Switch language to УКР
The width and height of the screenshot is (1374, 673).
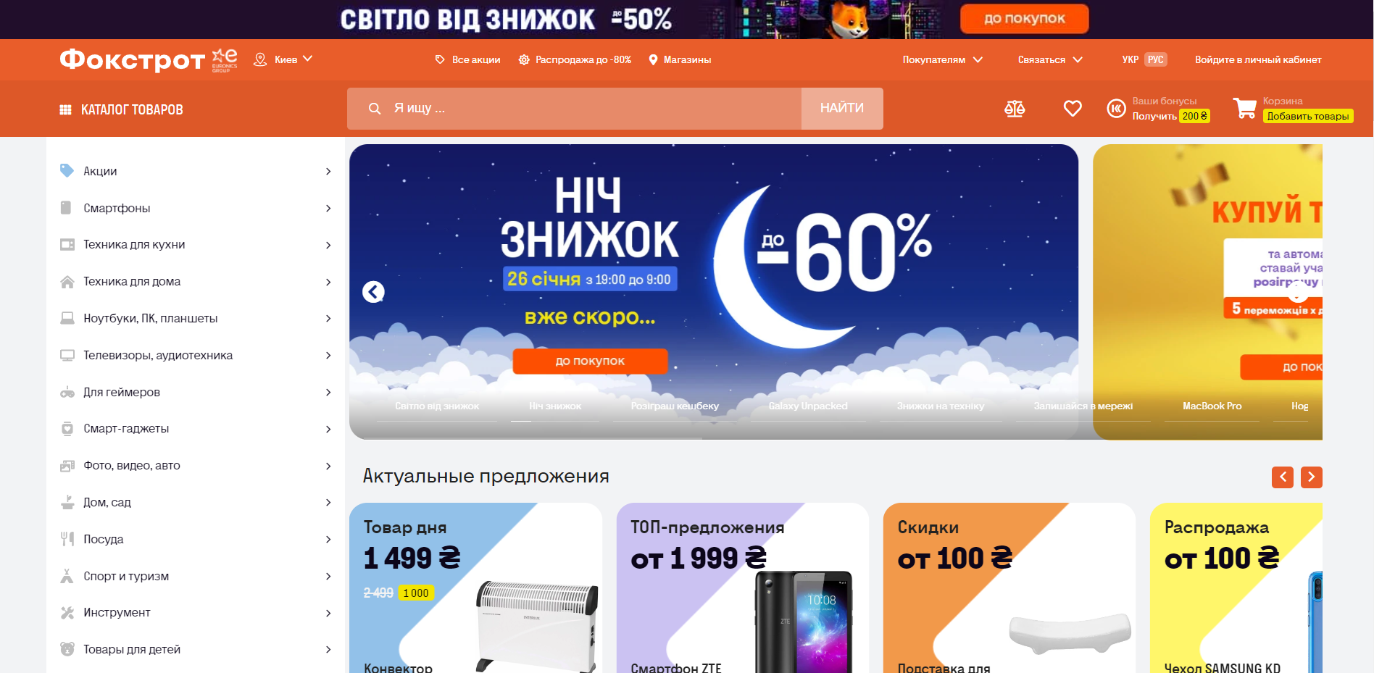coord(1130,59)
